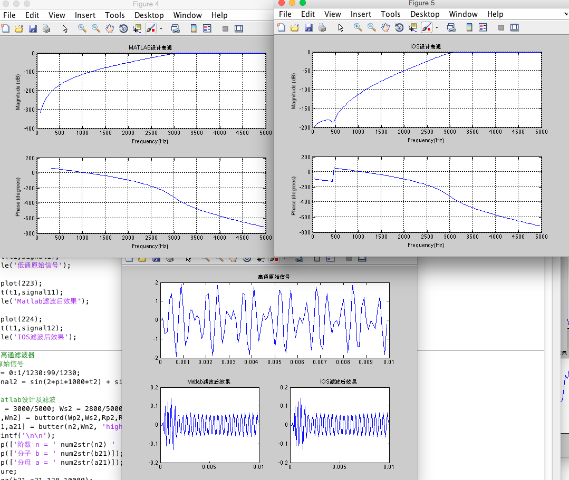Insert legend in Figure 4
Viewport: 569px width, 480px height.
coord(207,28)
